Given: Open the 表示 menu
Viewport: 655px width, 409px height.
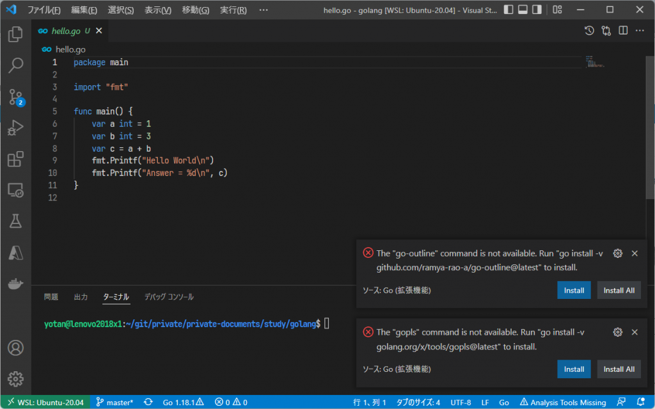Looking at the screenshot, I should click(x=158, y=10).
